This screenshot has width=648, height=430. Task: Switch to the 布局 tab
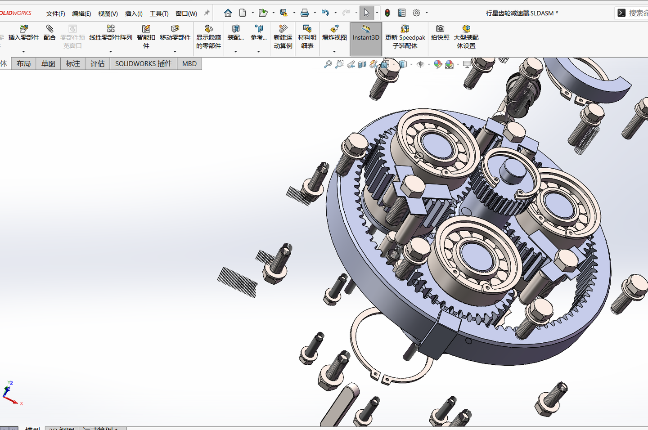pyautogui.click(x=24, y=63)
